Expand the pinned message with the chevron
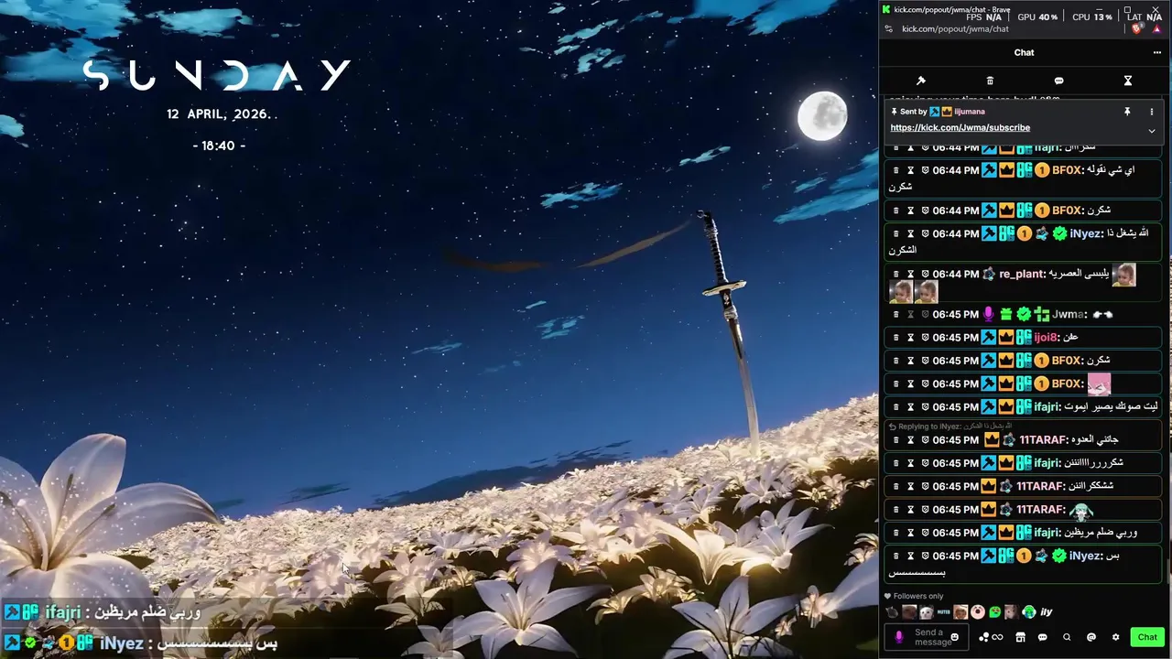This screenshot has width=1172, height=659. point(1152,131)
